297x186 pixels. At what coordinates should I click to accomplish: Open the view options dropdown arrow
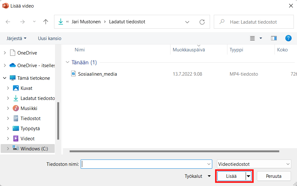[261, 38]
